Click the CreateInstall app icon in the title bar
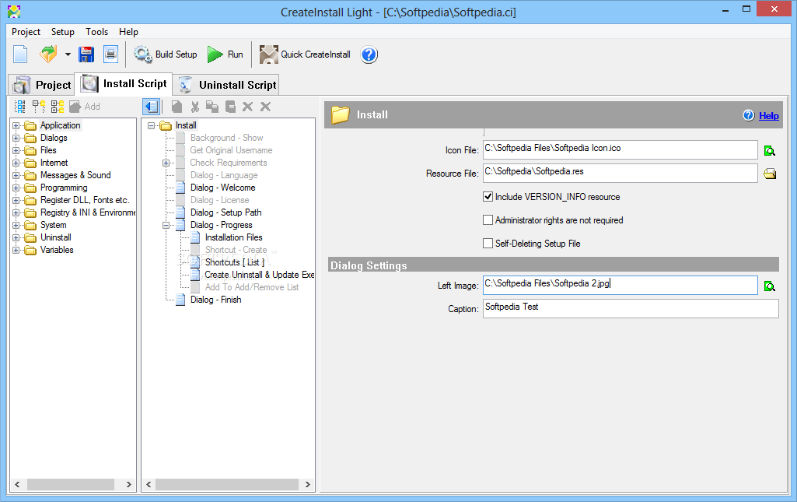Viewport: 797px width, 502px height. 14,11
